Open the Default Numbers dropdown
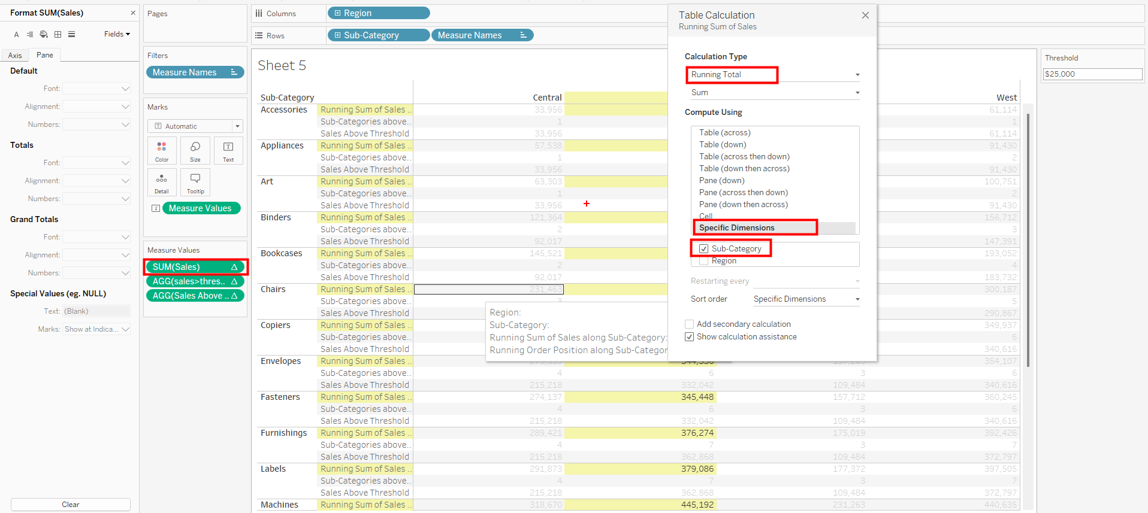 coord(96,125)
